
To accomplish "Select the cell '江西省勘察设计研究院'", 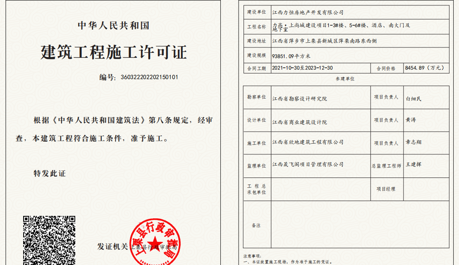I will 300,99.
